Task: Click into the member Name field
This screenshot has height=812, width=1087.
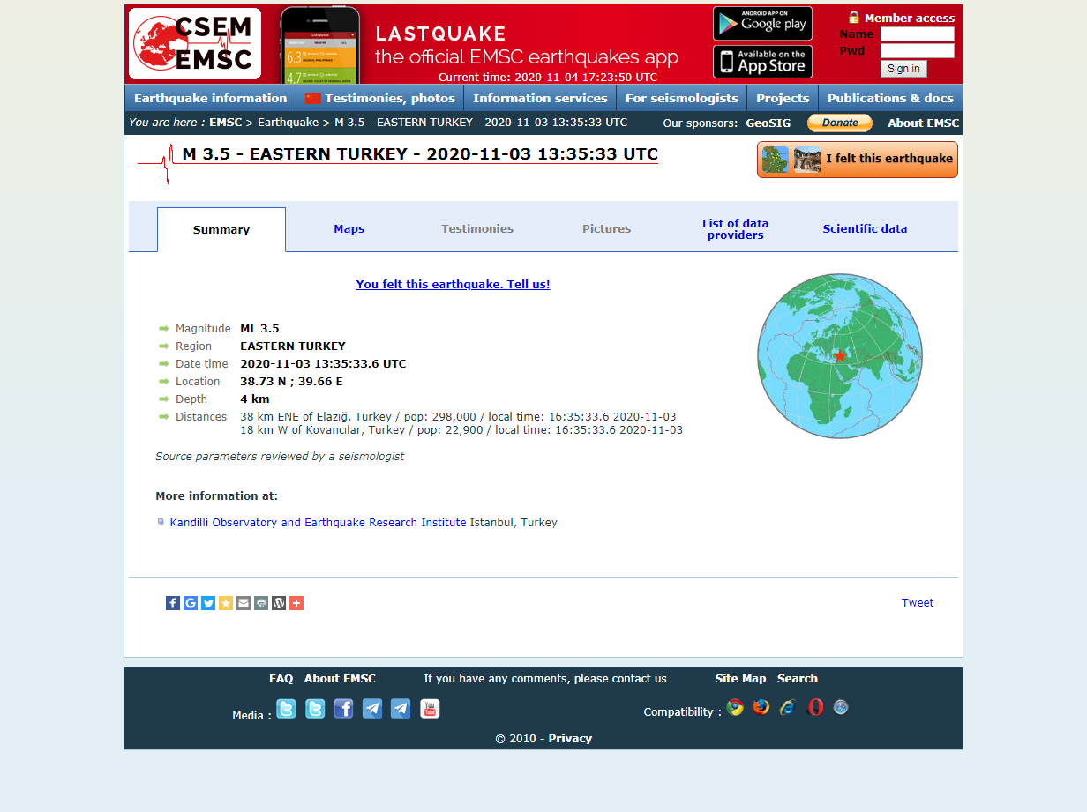Action: 917,34
